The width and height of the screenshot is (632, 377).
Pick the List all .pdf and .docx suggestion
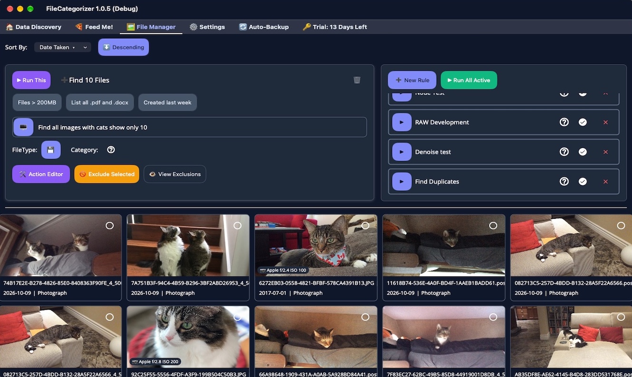pos(100,103)
